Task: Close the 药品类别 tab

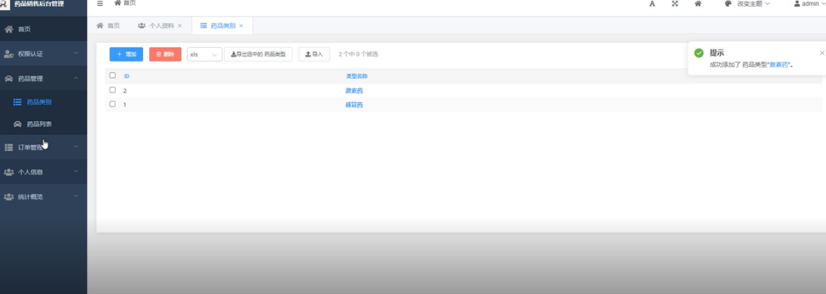Action: click(241, 25)
